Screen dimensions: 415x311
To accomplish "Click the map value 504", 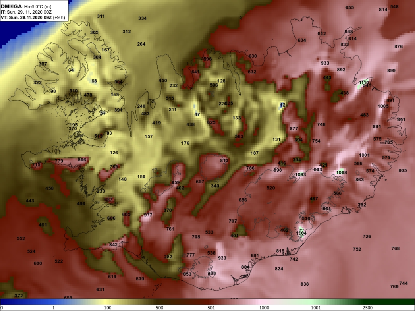I will (118, 82).
